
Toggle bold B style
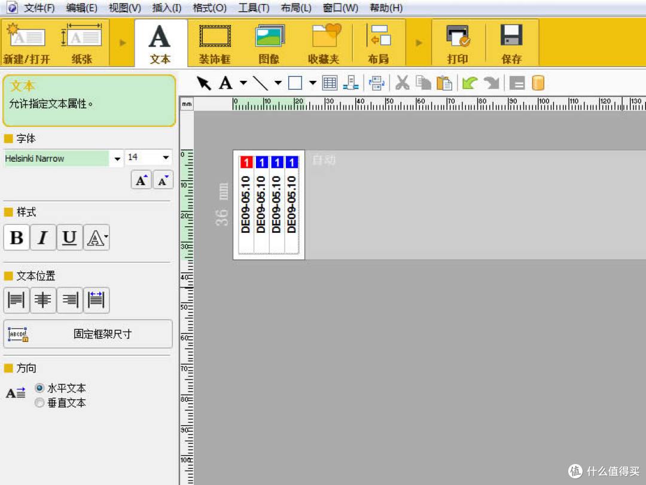[17, 238]
